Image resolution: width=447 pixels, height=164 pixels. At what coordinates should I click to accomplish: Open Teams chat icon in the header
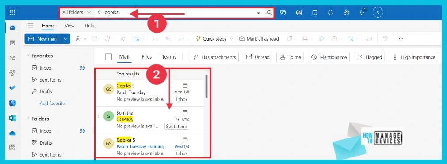[283, 12]
